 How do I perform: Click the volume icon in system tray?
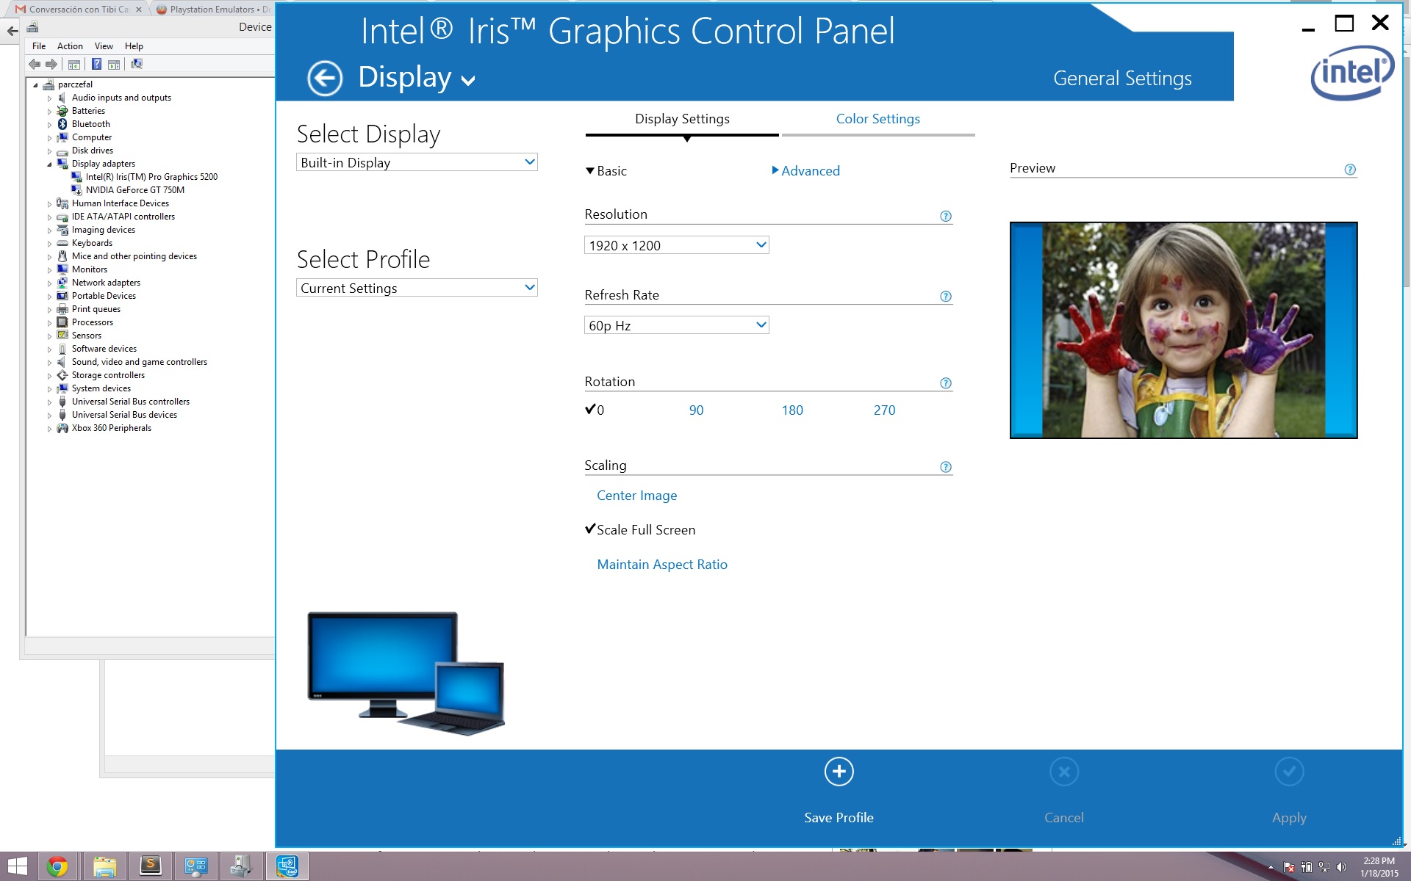click(x=1341, y=867)
